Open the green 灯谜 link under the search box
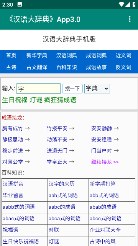138x246 pixels. coord(36,100)
